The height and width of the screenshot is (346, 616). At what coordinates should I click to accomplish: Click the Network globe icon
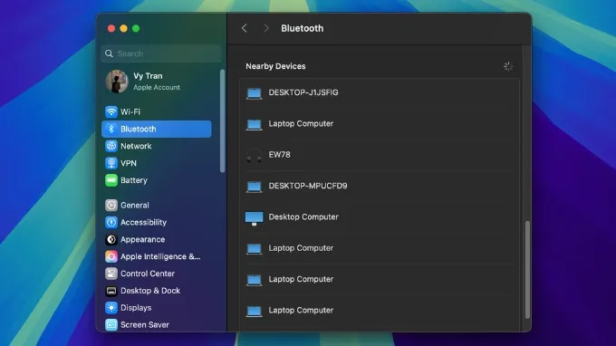pos(111,146)
